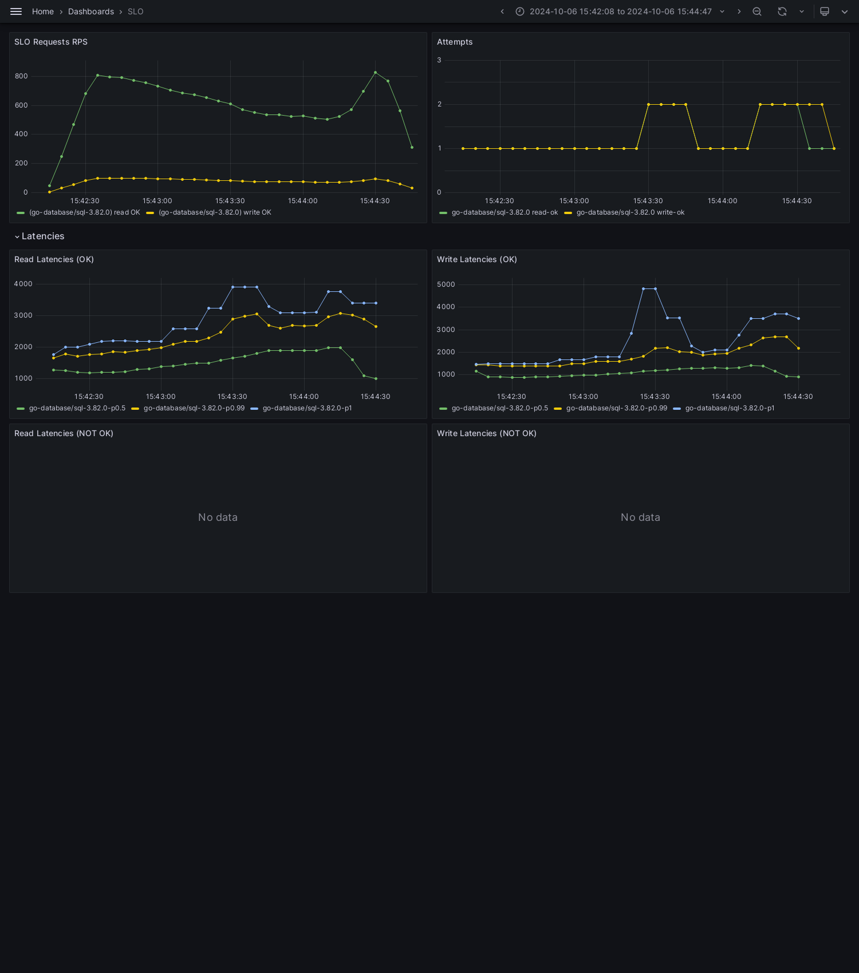Screen dimensions: 859x973
Task: Click 4000 y-axis label in Read Latencies
Action: click(x=23, y=284)
